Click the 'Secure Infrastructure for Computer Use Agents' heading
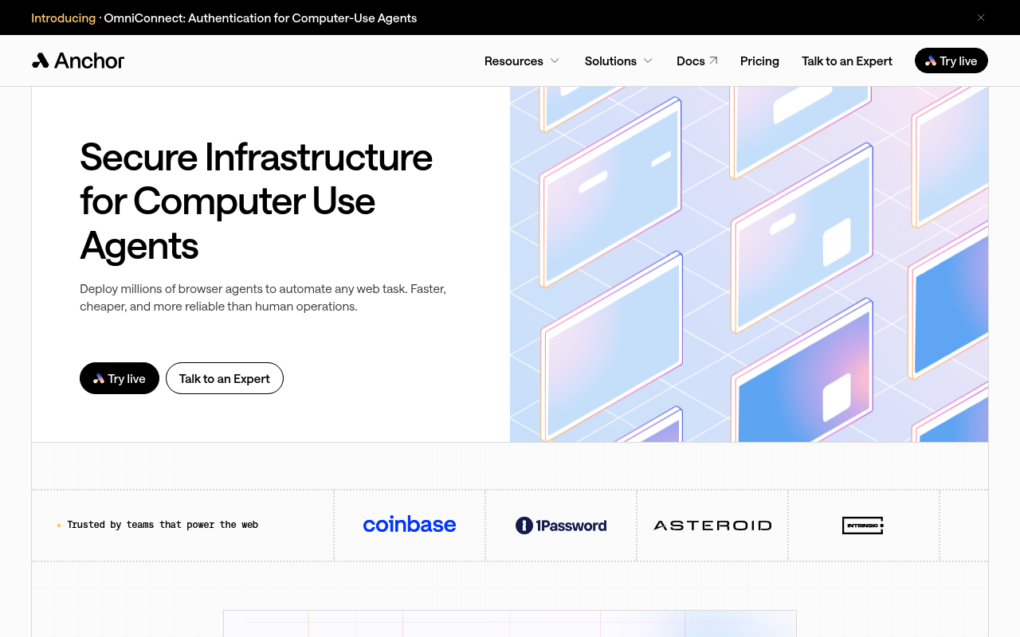 click(x=256, y=201)
